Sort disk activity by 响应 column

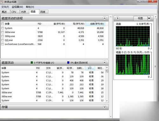(100, 68)
